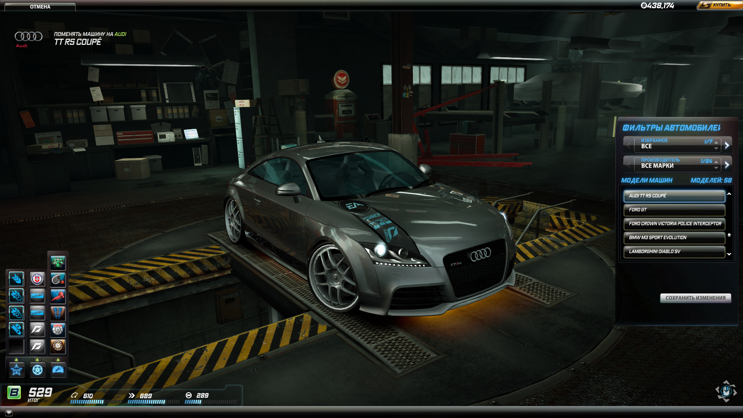Select the blue suspension springs part icon

pos(58,313)
